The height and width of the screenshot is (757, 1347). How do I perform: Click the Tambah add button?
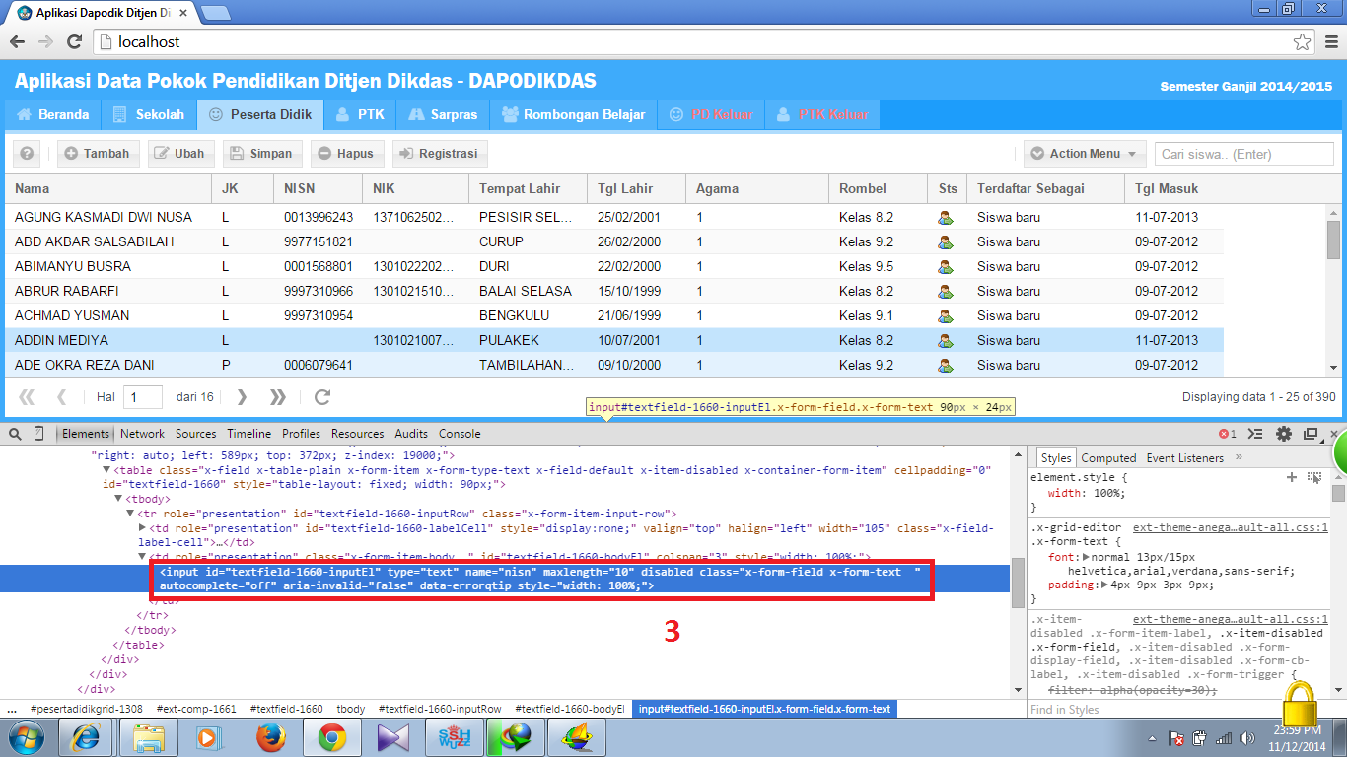pos(99,154)
